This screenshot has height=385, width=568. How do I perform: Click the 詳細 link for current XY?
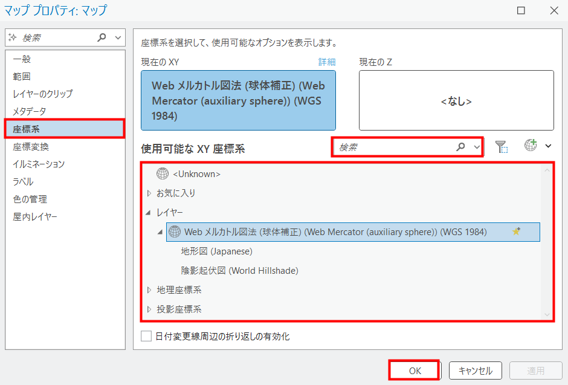[x=326, y=62]
